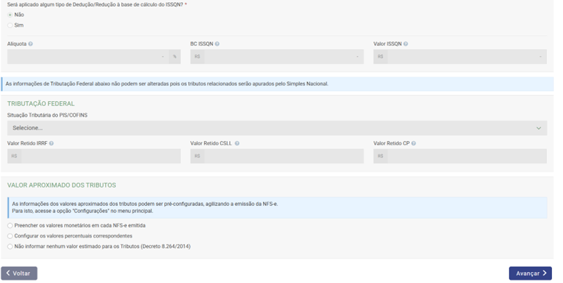Click the help icon beside Valor Retido CP
Image resolution: width=563 pixels, height=283 pixels.
point(414,144)
